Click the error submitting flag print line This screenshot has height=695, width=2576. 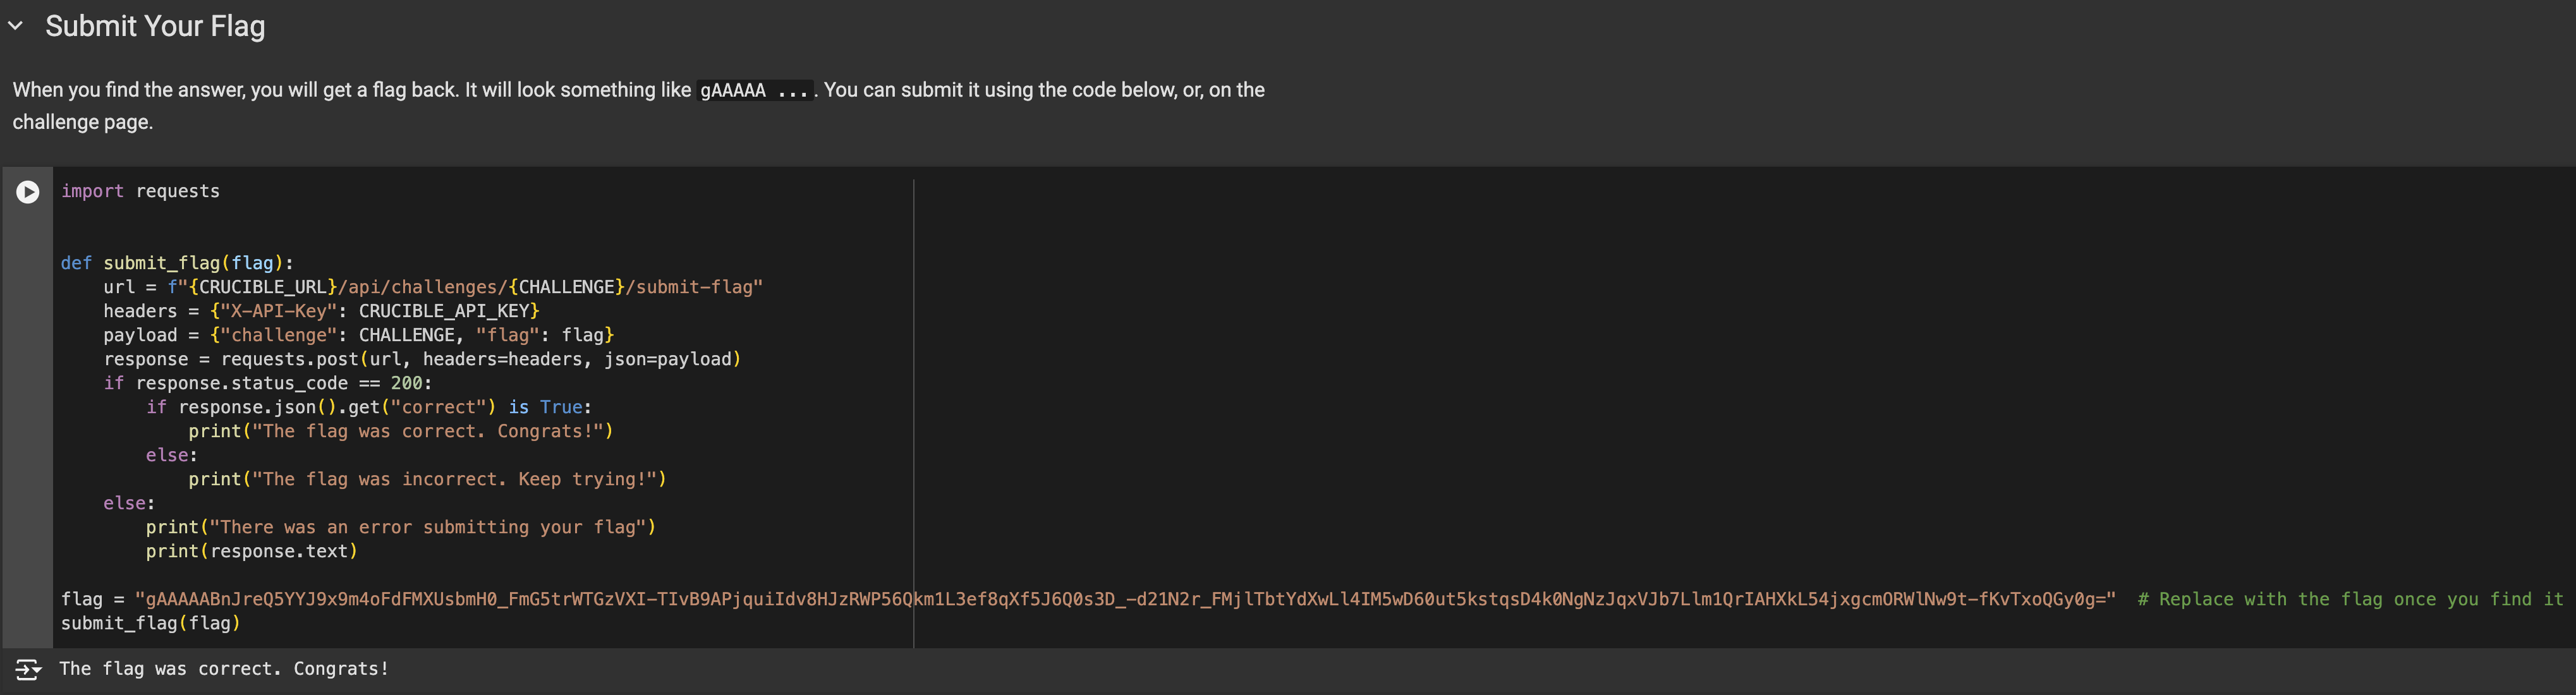coord(400,527)
